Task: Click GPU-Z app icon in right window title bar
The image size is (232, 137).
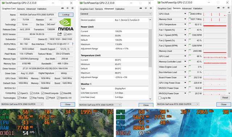Action: (x=159, y=3)
